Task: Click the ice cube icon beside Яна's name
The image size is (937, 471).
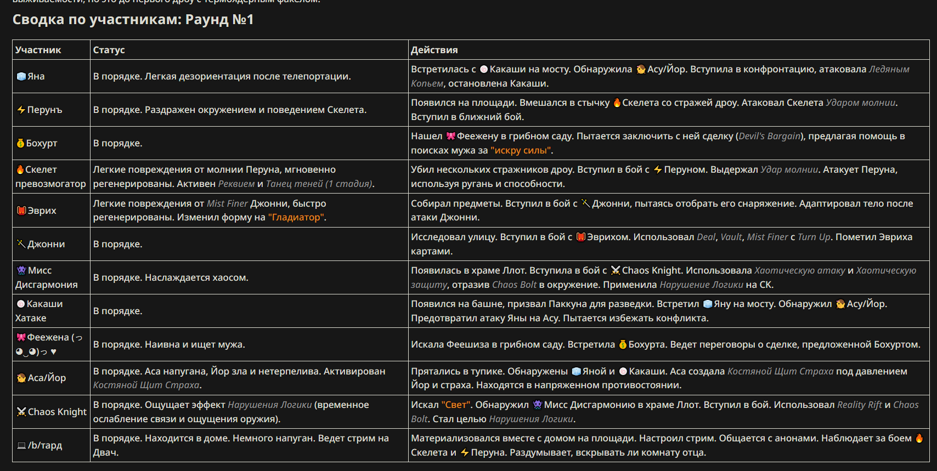Action: [21, 76]
